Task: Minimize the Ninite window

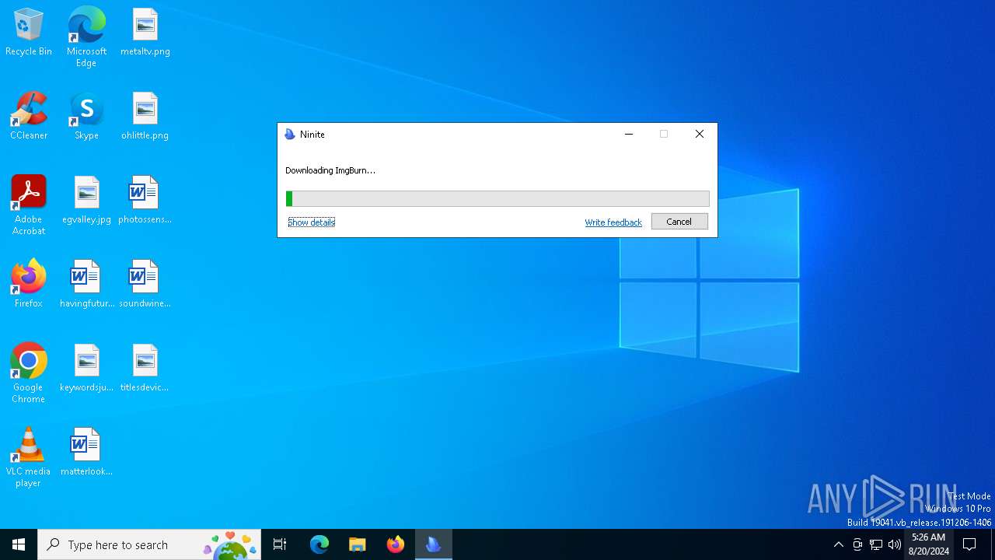Action: (629, 135)
